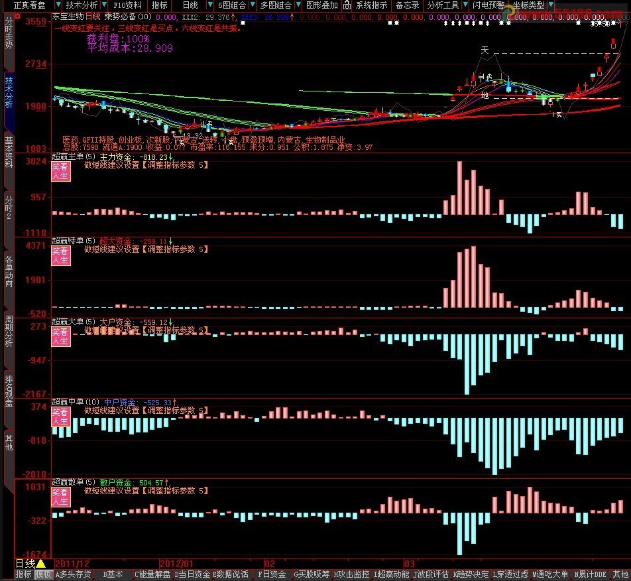The image size is (631, 581).
Task: Open the 备忘录 memo
Action: coord(407,5)
